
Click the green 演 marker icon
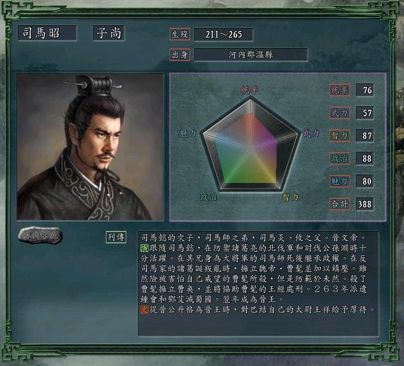[145, 248]
